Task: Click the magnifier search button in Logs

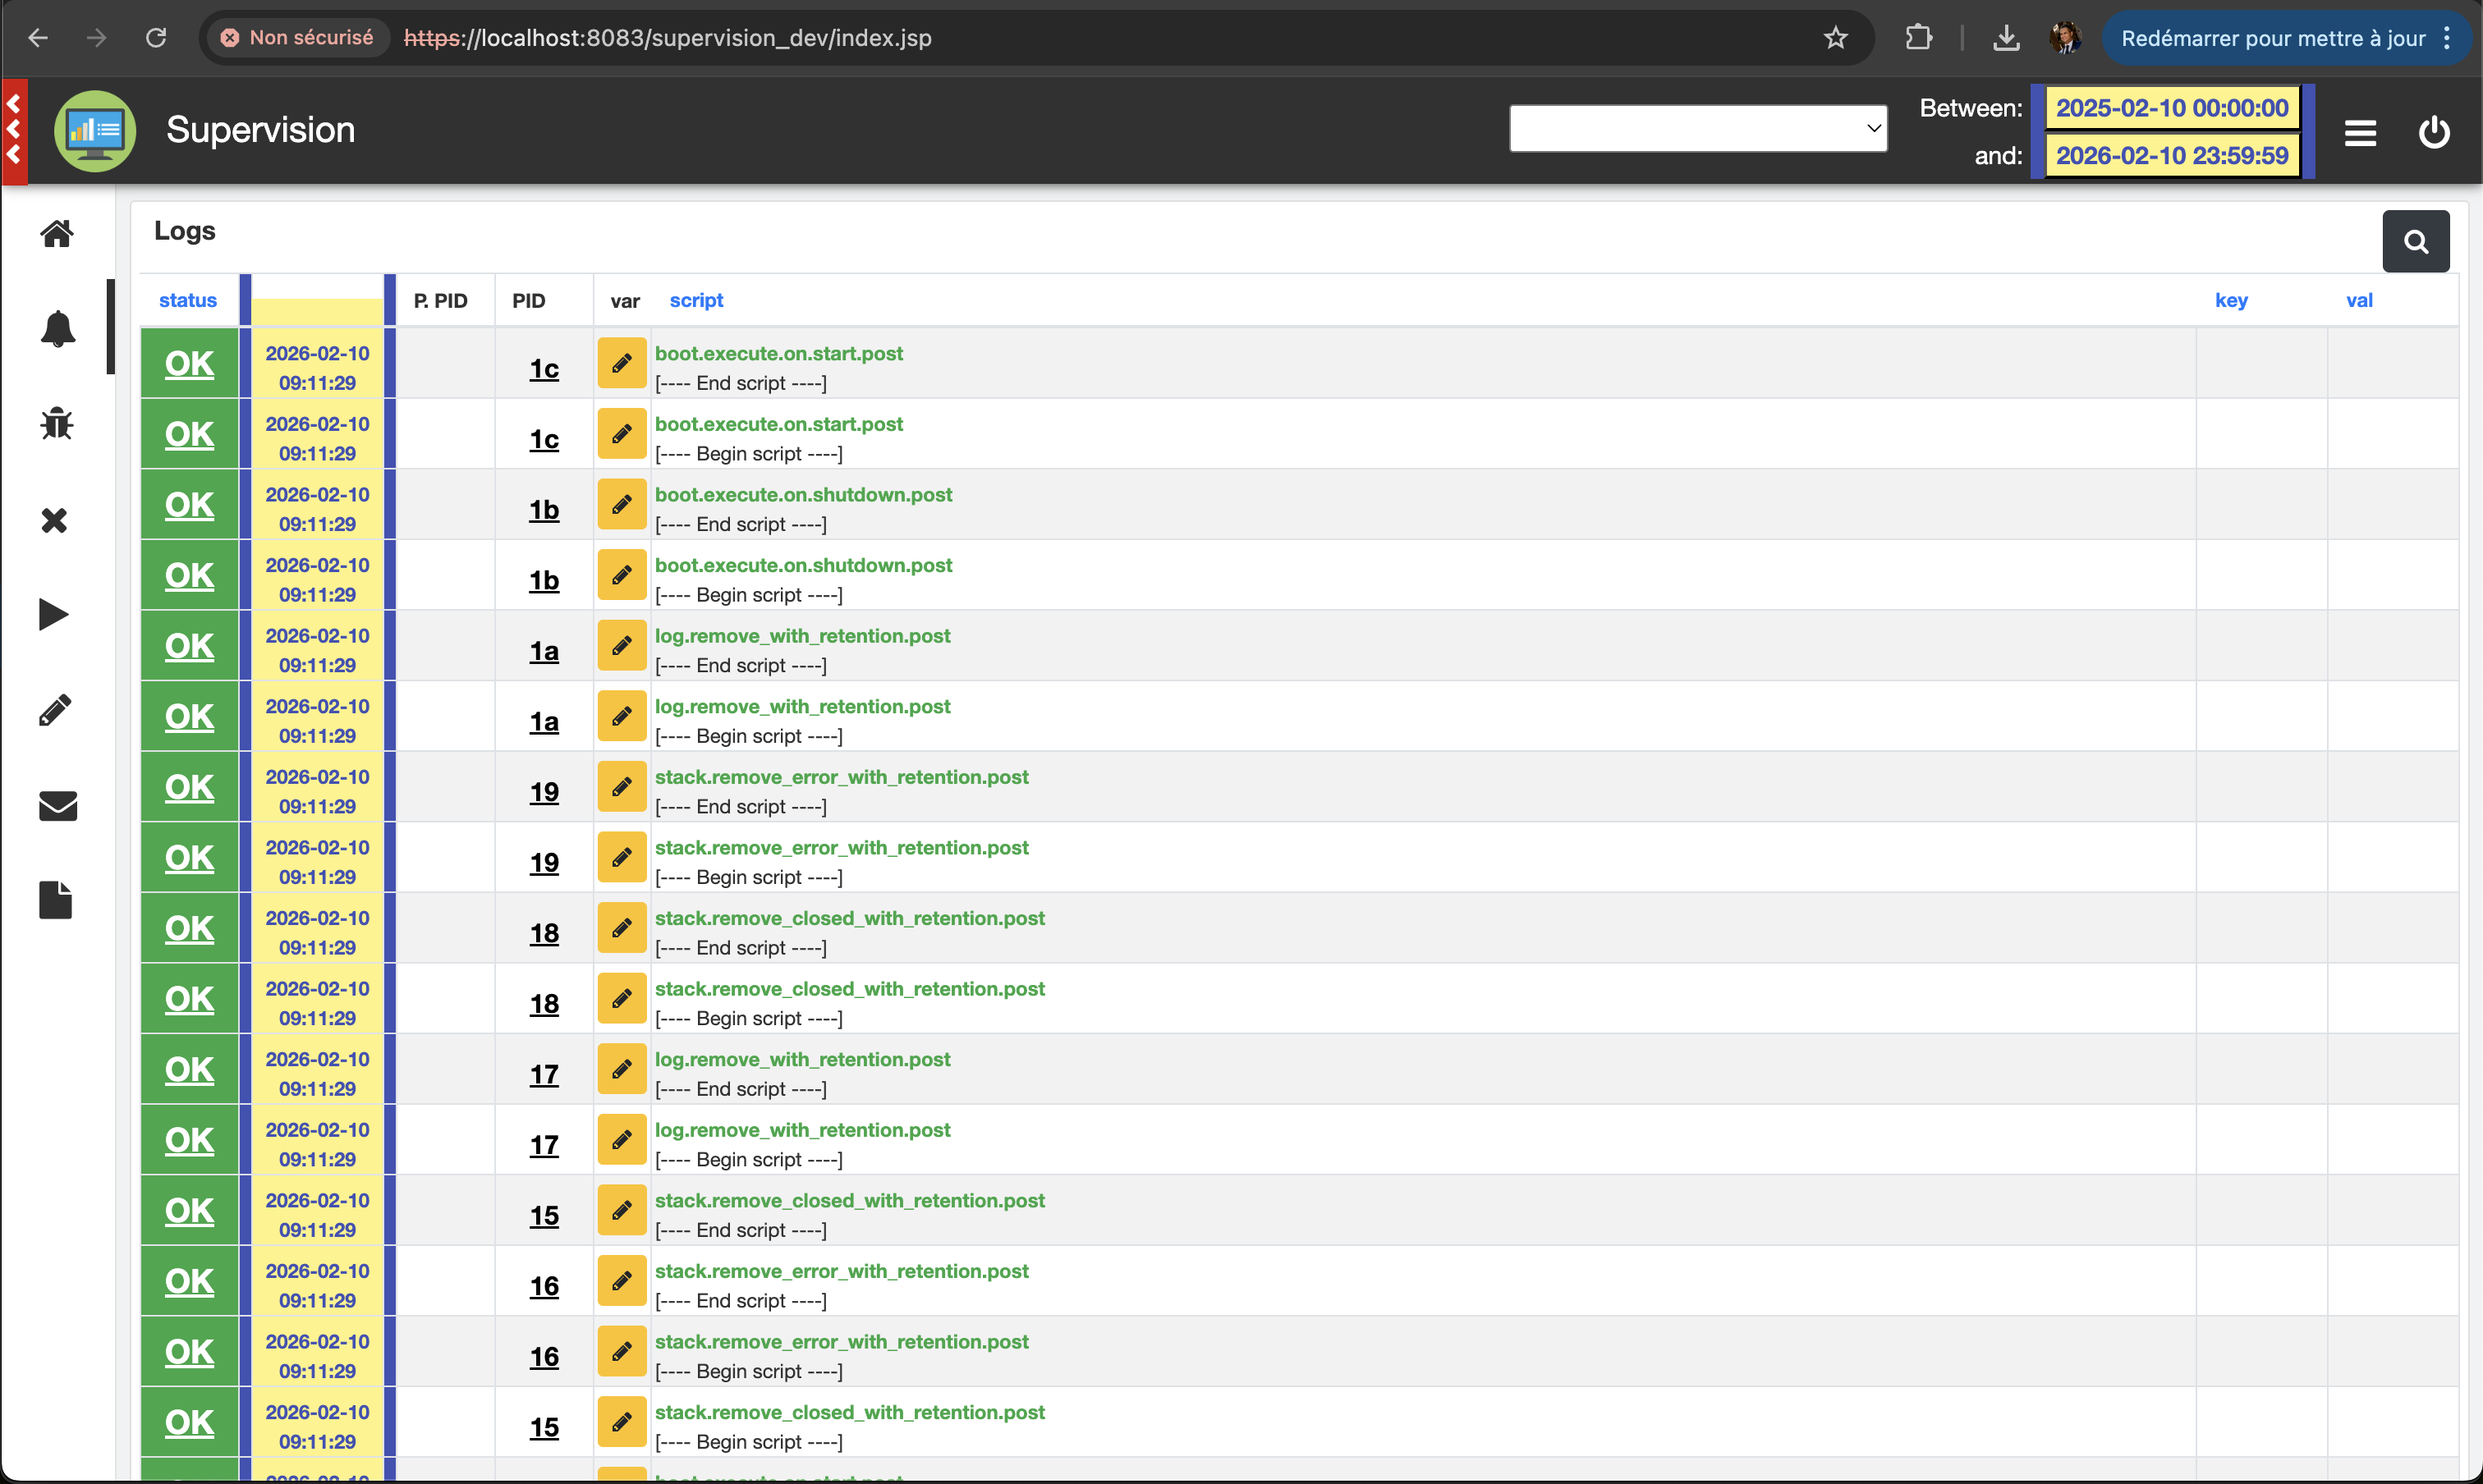Action: click(x=2415, y=241)
